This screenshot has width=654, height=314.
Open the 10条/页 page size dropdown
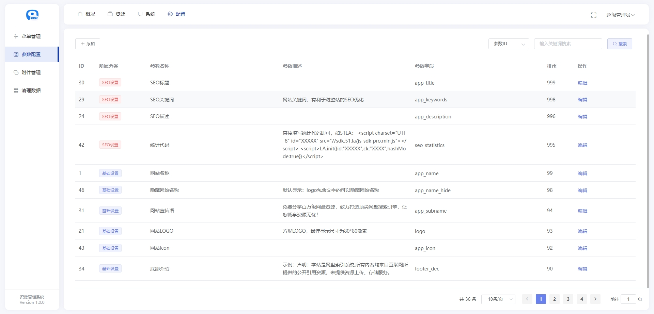tap(498, 299)
